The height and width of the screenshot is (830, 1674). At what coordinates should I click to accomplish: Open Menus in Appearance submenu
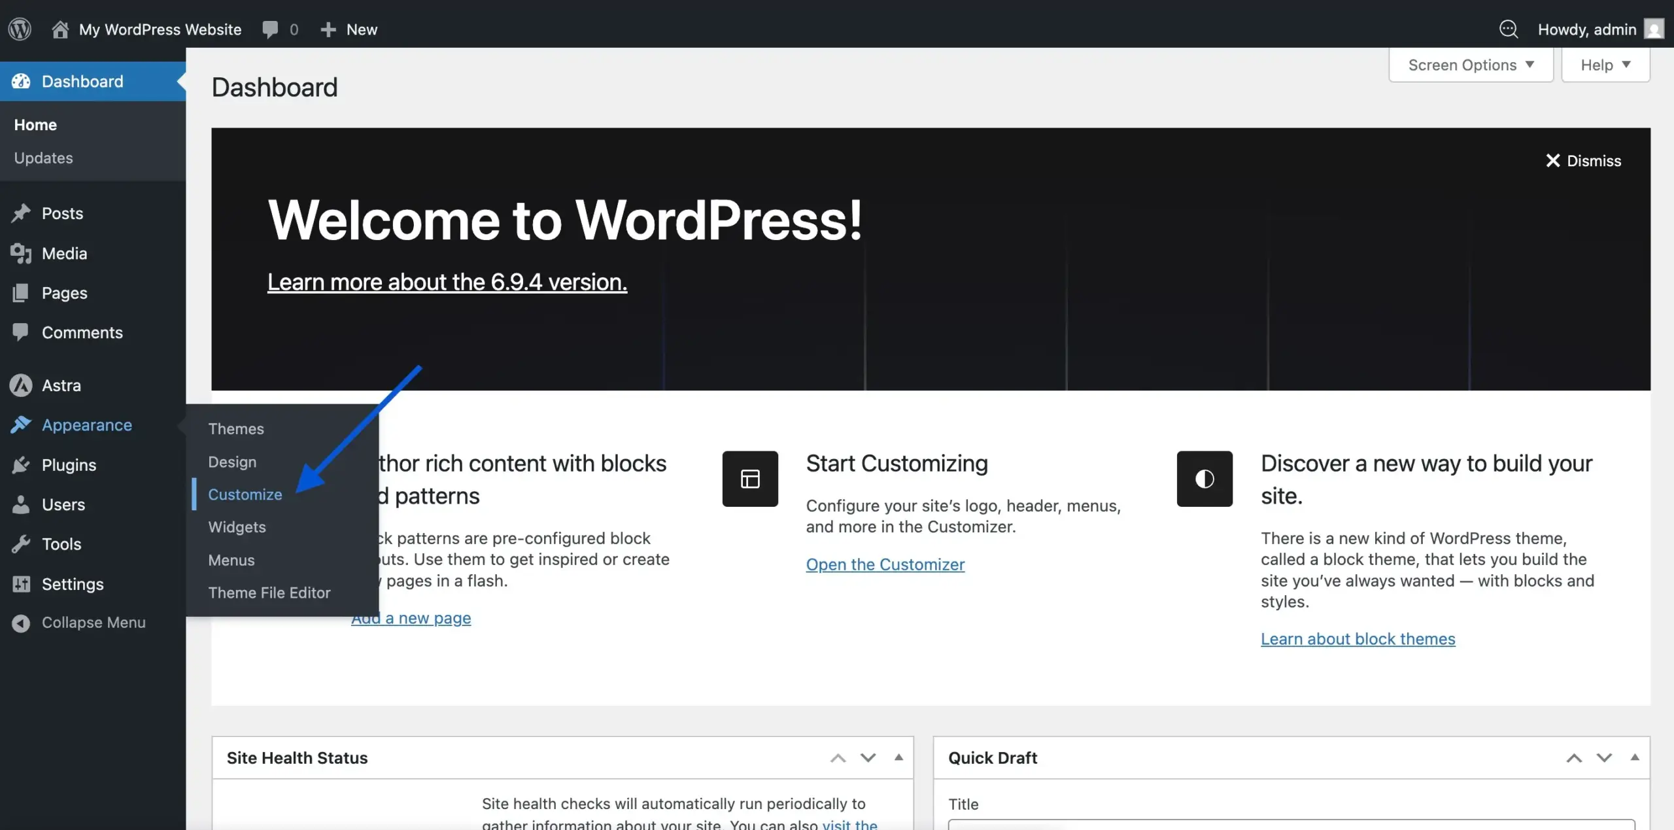231,561
